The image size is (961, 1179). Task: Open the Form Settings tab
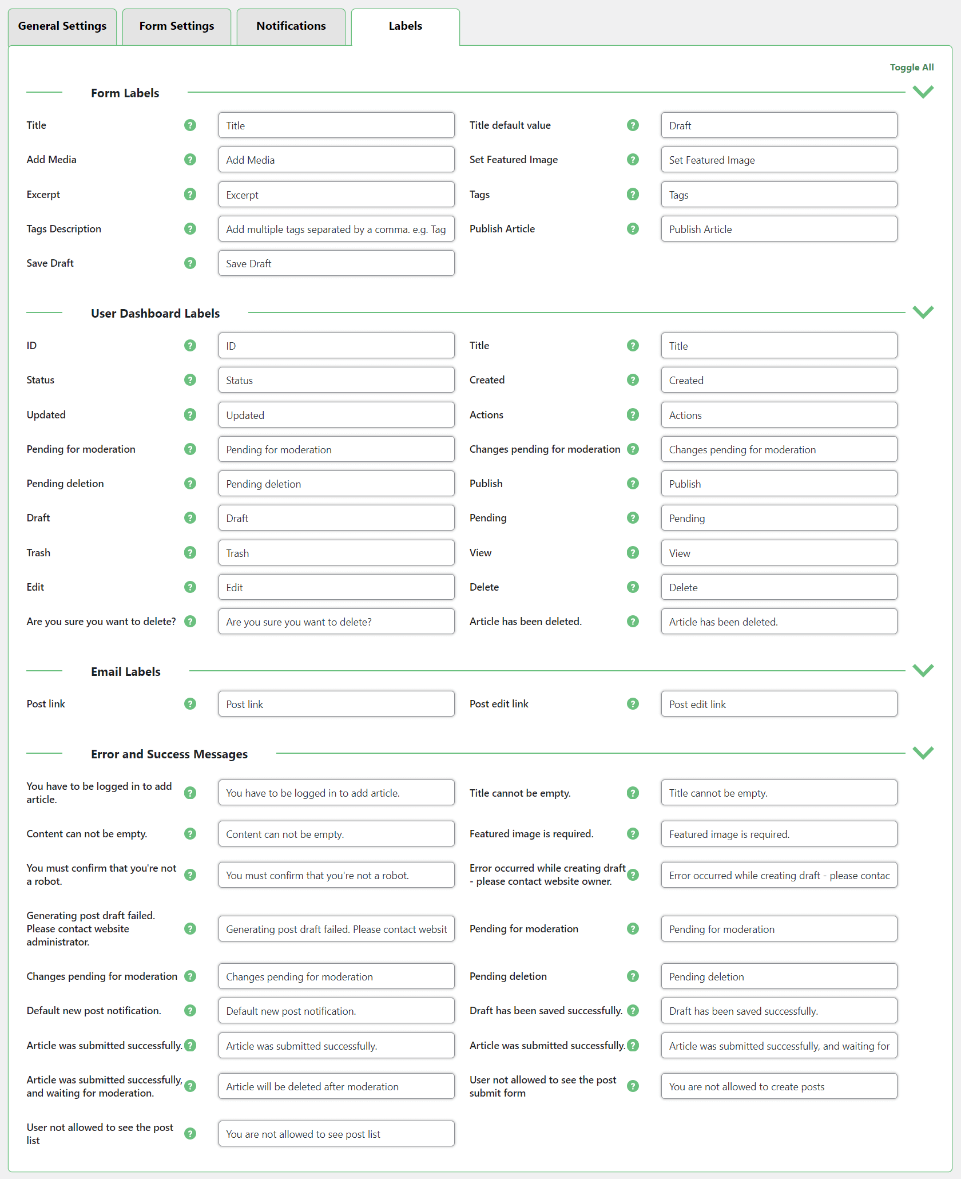tap(176, 26)
